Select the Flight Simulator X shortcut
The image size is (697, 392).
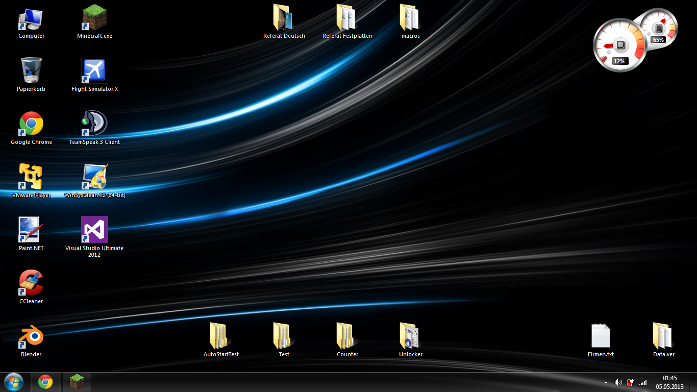coord(94,70)
